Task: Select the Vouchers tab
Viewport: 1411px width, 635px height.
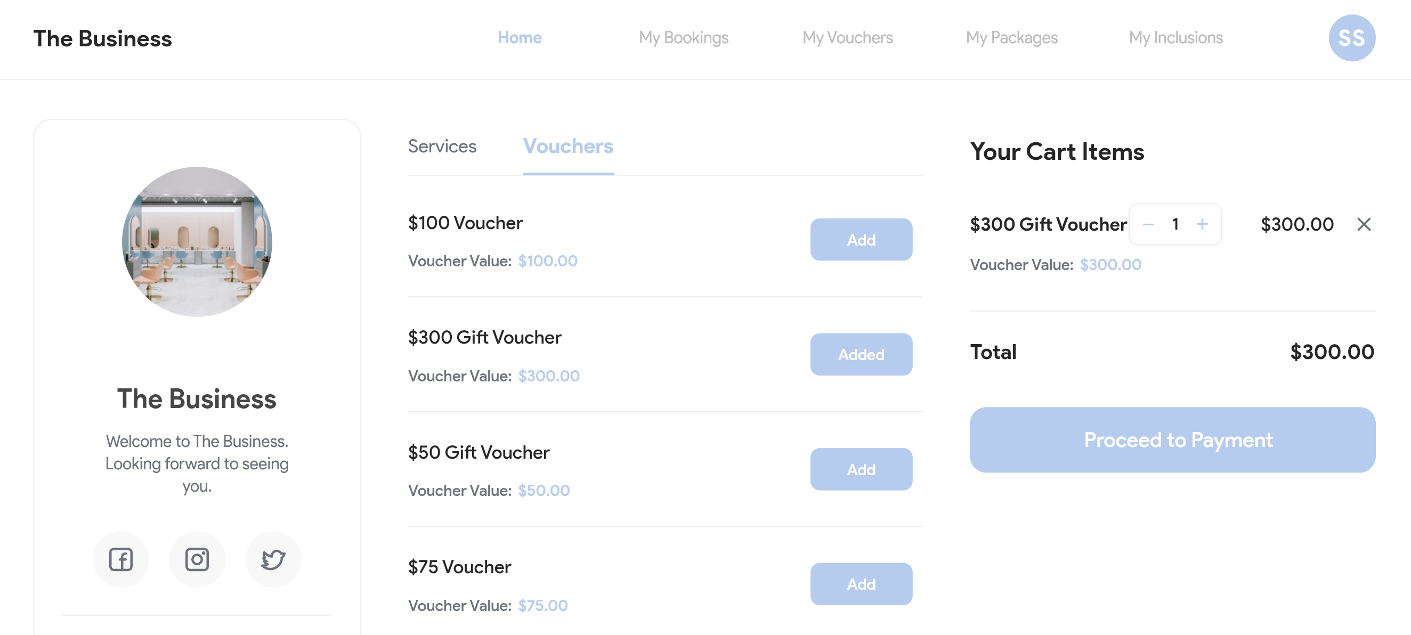Action: point(568,146)
